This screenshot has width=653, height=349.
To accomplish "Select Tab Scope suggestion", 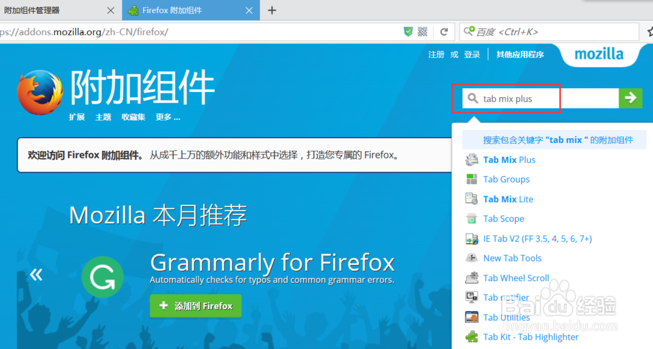I will 503,219.
